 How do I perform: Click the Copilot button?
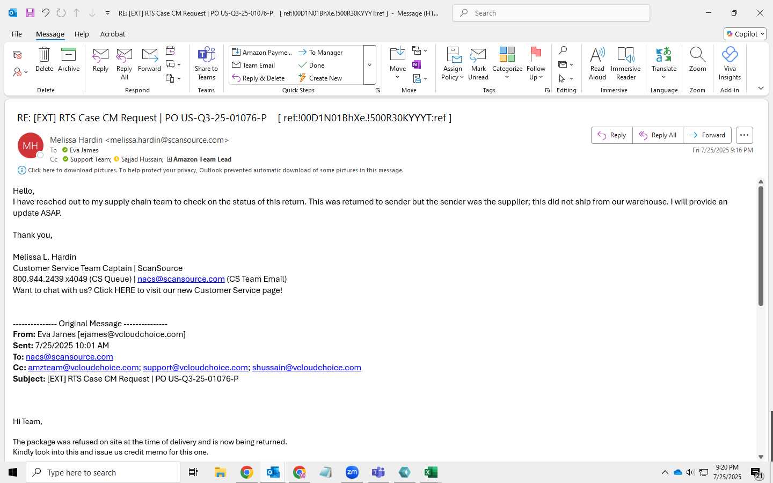click(745, 34)
